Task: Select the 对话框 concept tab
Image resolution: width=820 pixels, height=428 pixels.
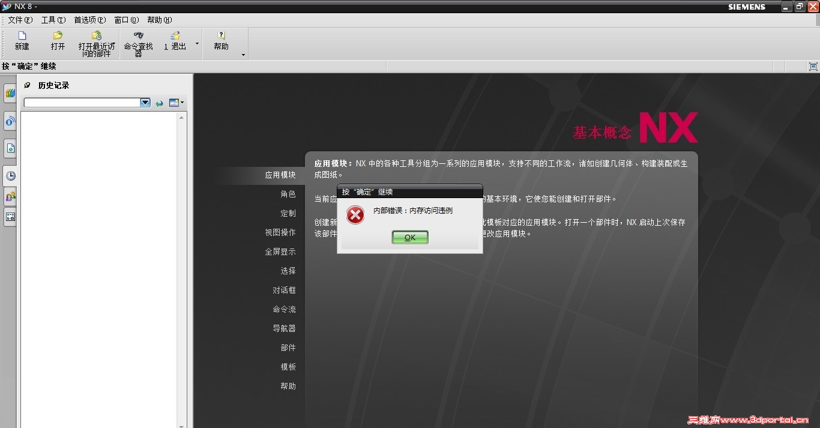Action: click(x=285, y=291)
